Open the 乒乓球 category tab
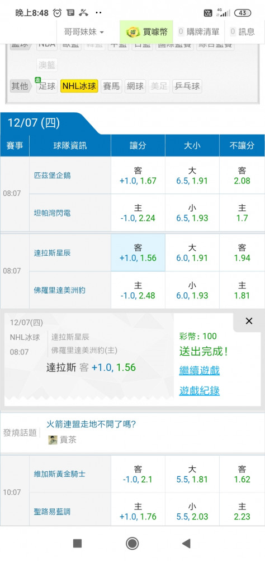Image resolution: width=265 pixels, height=561 pixels. pos(187,86)
